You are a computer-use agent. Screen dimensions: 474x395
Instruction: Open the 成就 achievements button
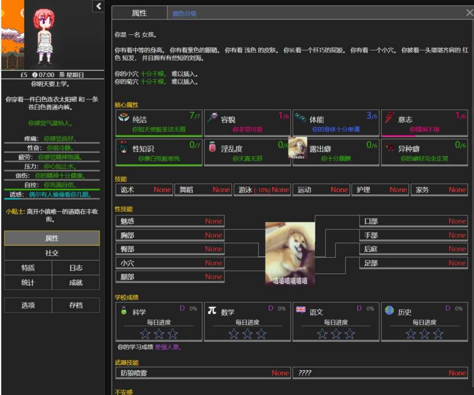point(76,283)
